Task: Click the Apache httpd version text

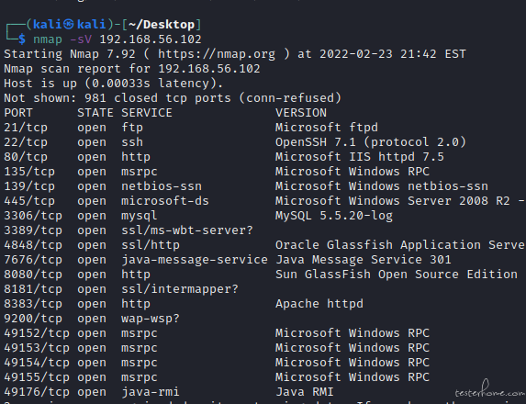Action: pos(319,304)
